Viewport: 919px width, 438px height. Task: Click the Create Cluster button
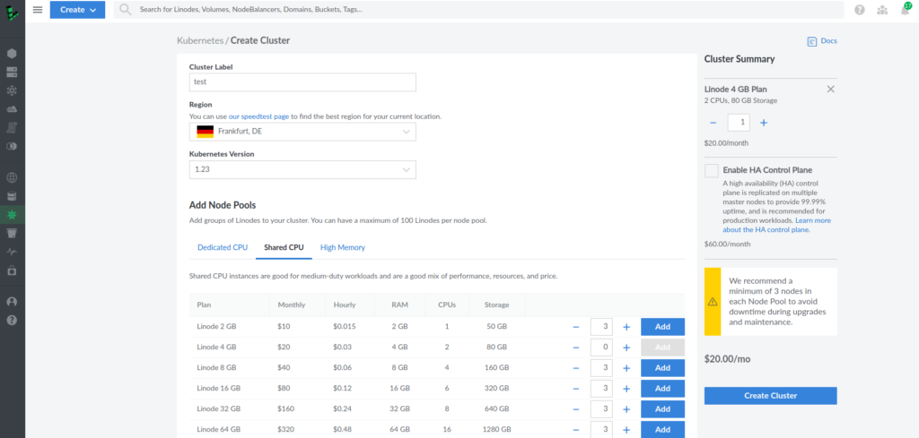(x=770, y=396)
